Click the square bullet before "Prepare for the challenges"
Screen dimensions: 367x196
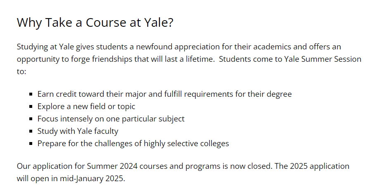click(31, 144)
